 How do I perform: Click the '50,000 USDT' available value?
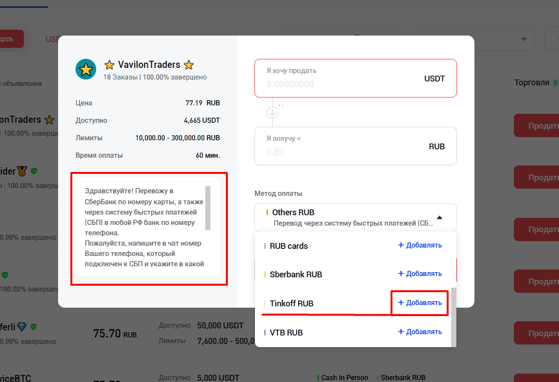(220, 326)
